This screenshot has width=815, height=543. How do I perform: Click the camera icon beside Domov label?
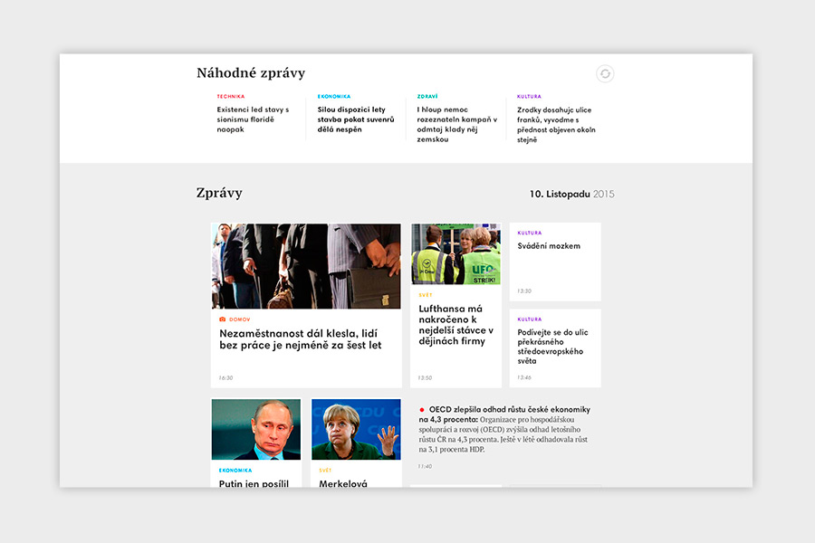click(x=223, y=319)
